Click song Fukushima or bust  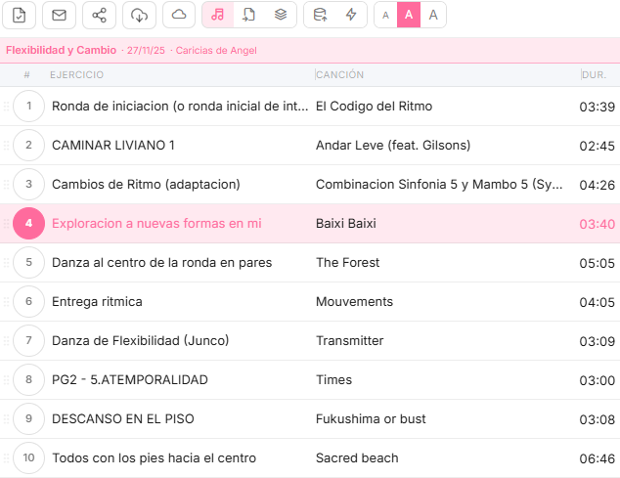point(371,419)
